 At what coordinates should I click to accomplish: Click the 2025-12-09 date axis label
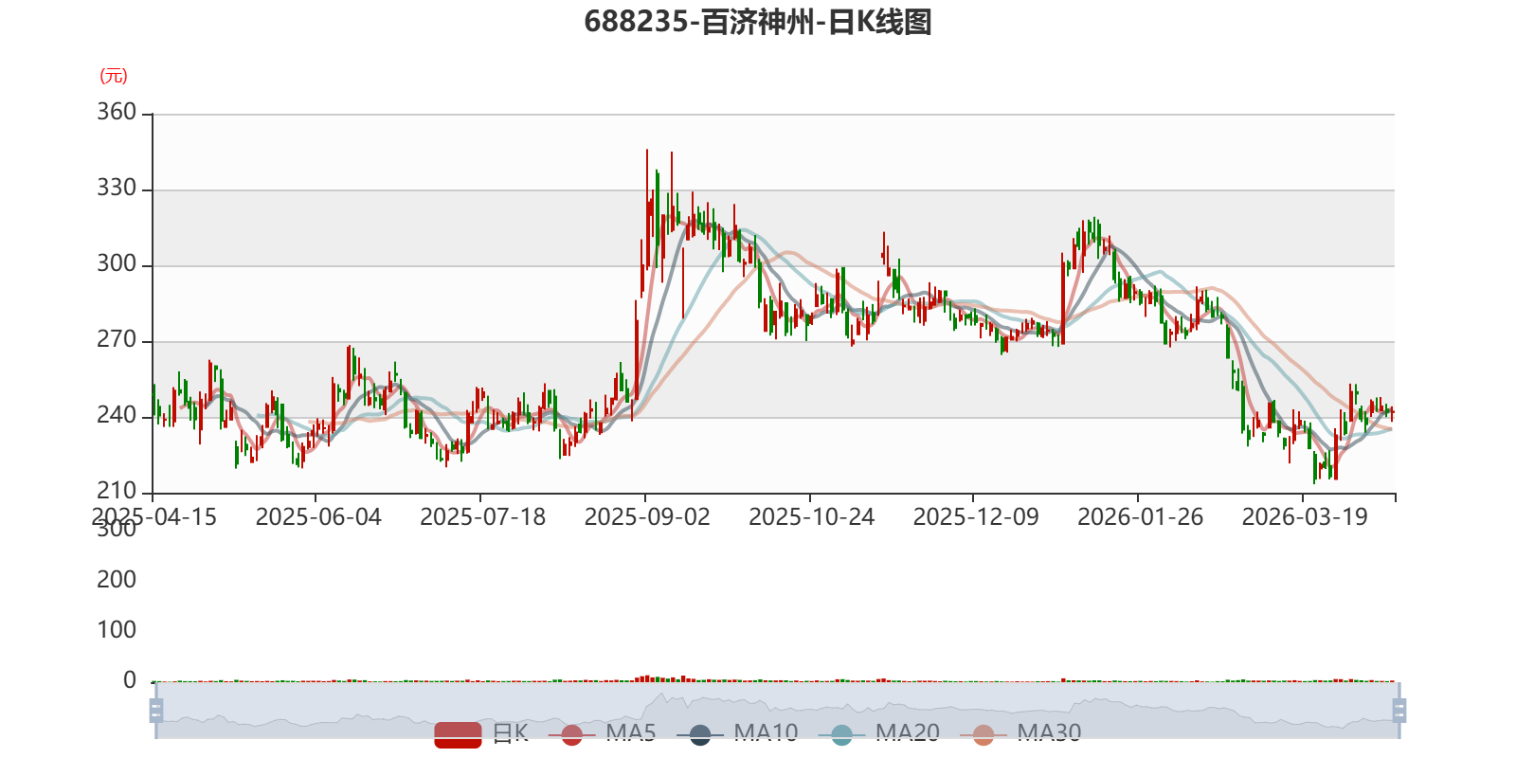(x=976, y=517)
